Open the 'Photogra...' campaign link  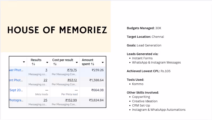tap(16, 100)
